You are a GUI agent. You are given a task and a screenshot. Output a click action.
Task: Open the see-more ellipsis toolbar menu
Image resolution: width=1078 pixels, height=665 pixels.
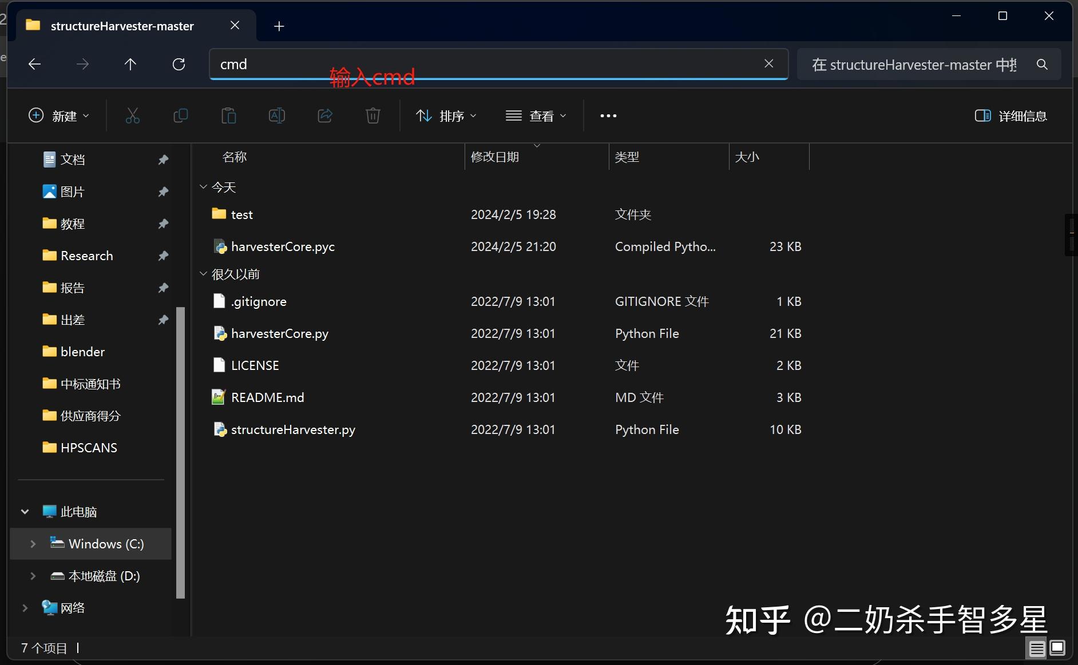608,116
